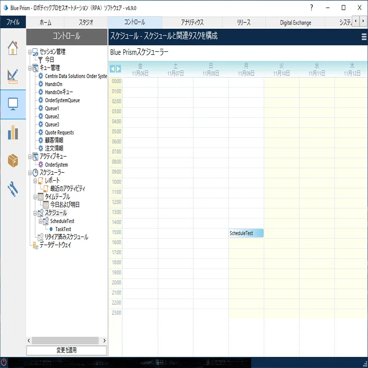Select the ScheduleTest entry in the calendar
This screenshot has height=368, width=368.
coord(246,233)
